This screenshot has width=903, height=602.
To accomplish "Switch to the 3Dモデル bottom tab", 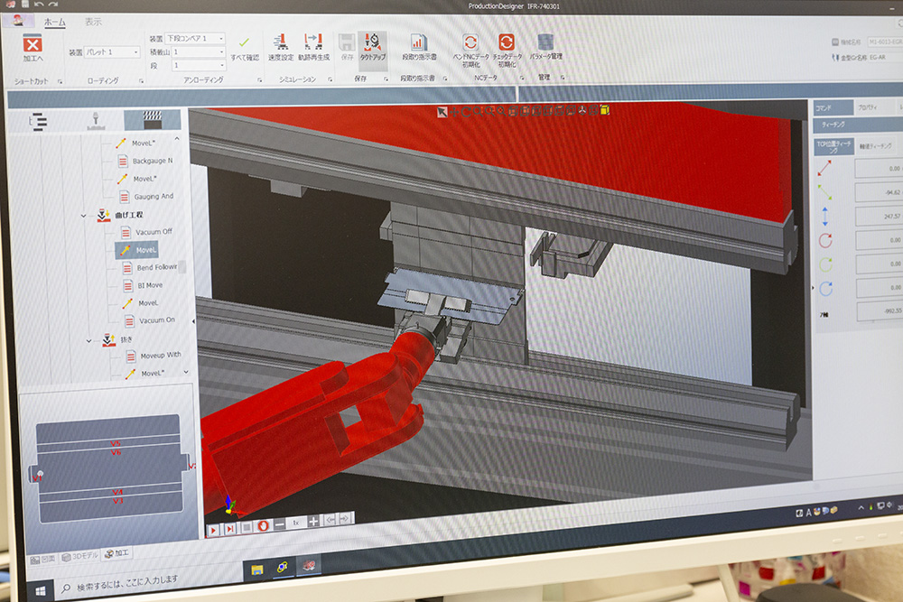I will [x=80, y=557].
